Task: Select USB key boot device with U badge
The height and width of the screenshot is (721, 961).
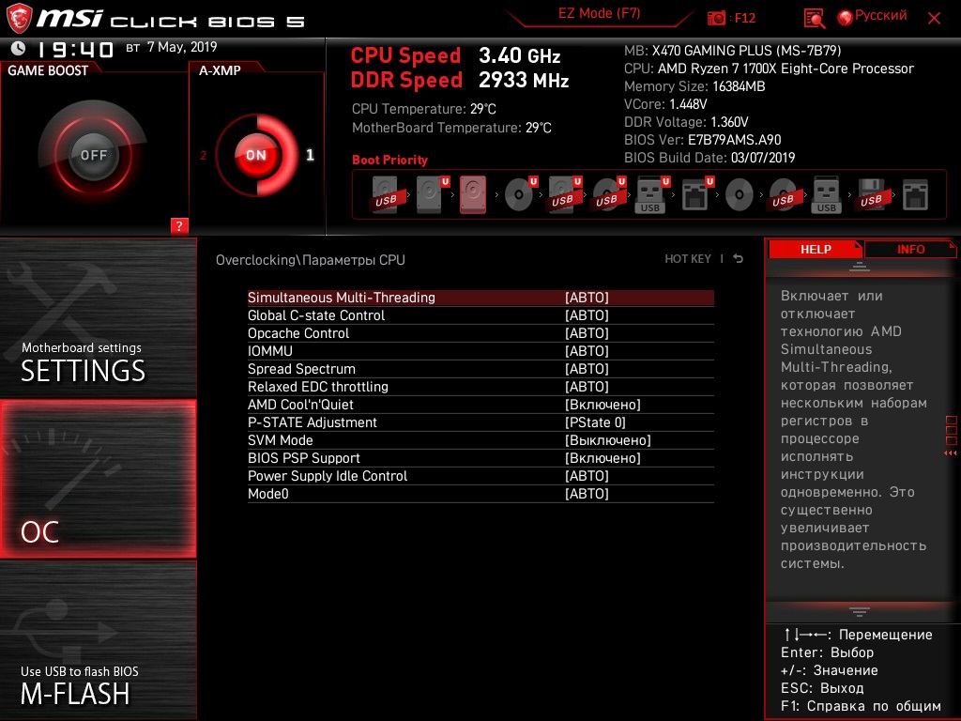Action: click(x=652, y=194)
